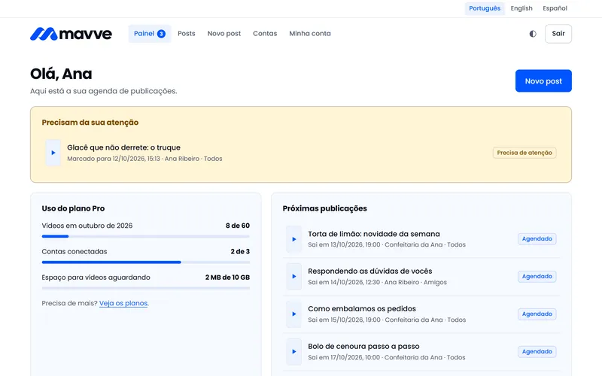Image resolution: width=602 pixels, height=376 pixels.
Task: Toggle dark mode theme icon
Action: pyautogui.click(x=533, y=34)
